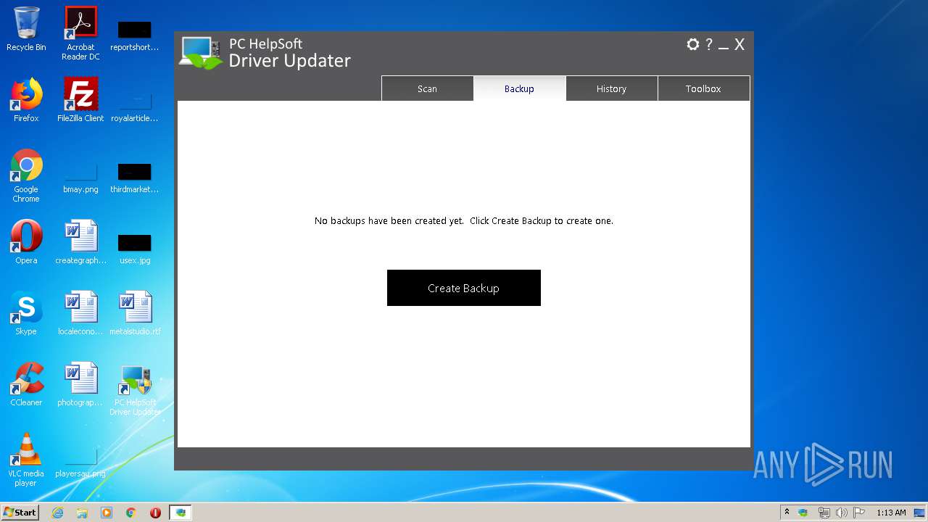Select the localecono Word document
Screen dimensions: 928x522
tap(80, 313)
